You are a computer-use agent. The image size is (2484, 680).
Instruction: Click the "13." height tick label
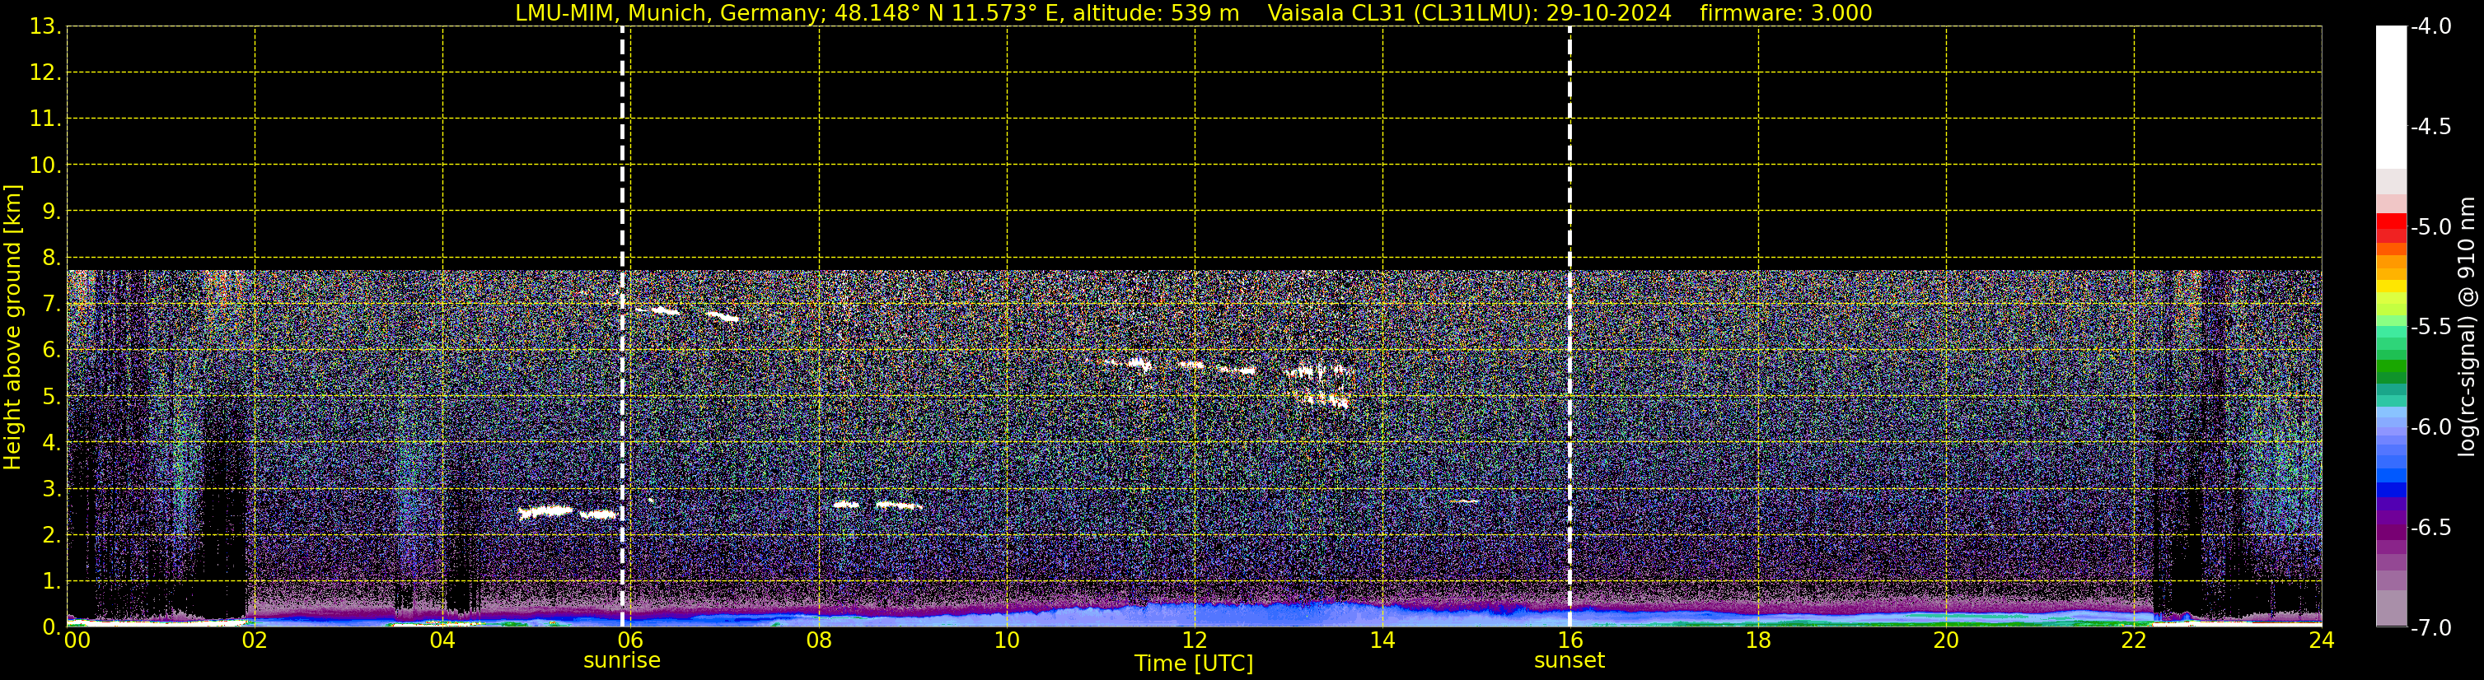pyautogui.click(x=45, y=27)
